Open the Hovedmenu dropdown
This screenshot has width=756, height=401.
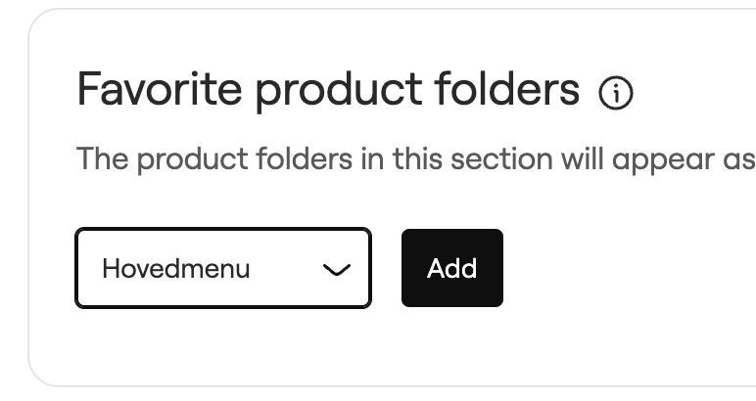point(223,268)
